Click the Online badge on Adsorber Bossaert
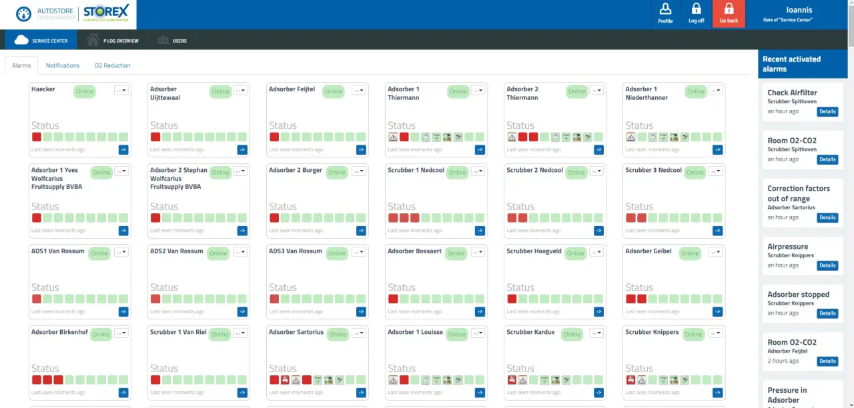The image size is (854, 408). point(456,253)
